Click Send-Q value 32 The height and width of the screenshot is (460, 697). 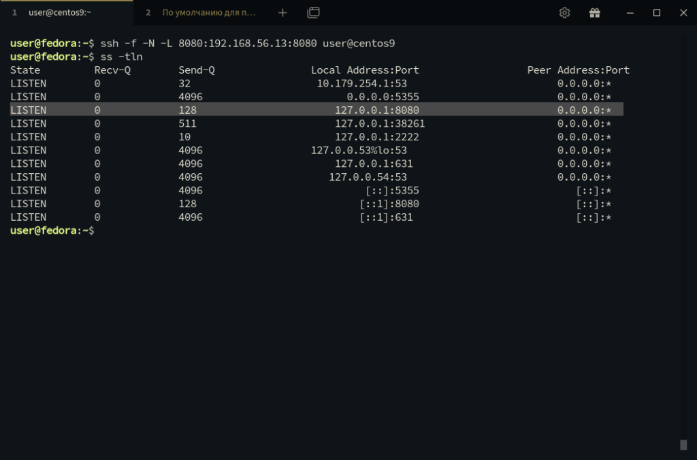pyautogui.click(x=184, y=84)
